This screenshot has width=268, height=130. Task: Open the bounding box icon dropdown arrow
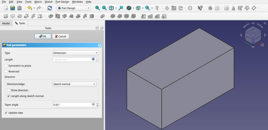[143, 8]
